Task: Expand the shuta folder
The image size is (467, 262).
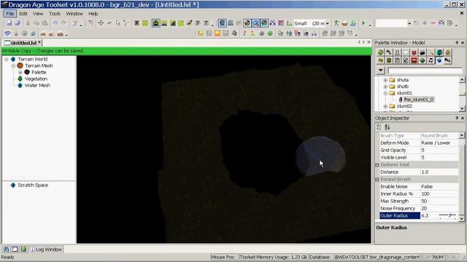Action: [385, 80]
